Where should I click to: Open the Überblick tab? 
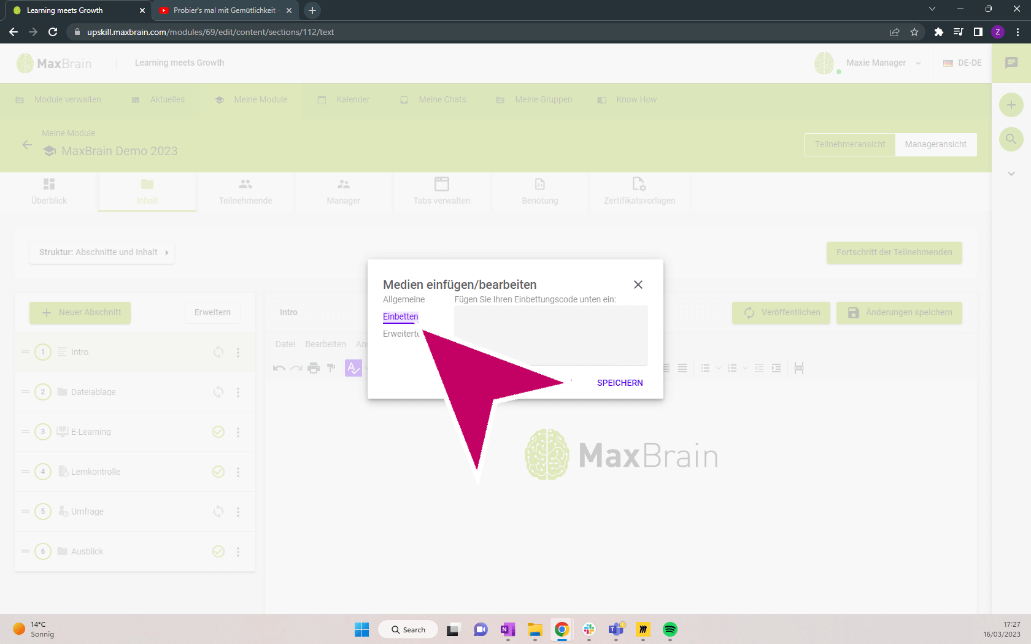49,192
